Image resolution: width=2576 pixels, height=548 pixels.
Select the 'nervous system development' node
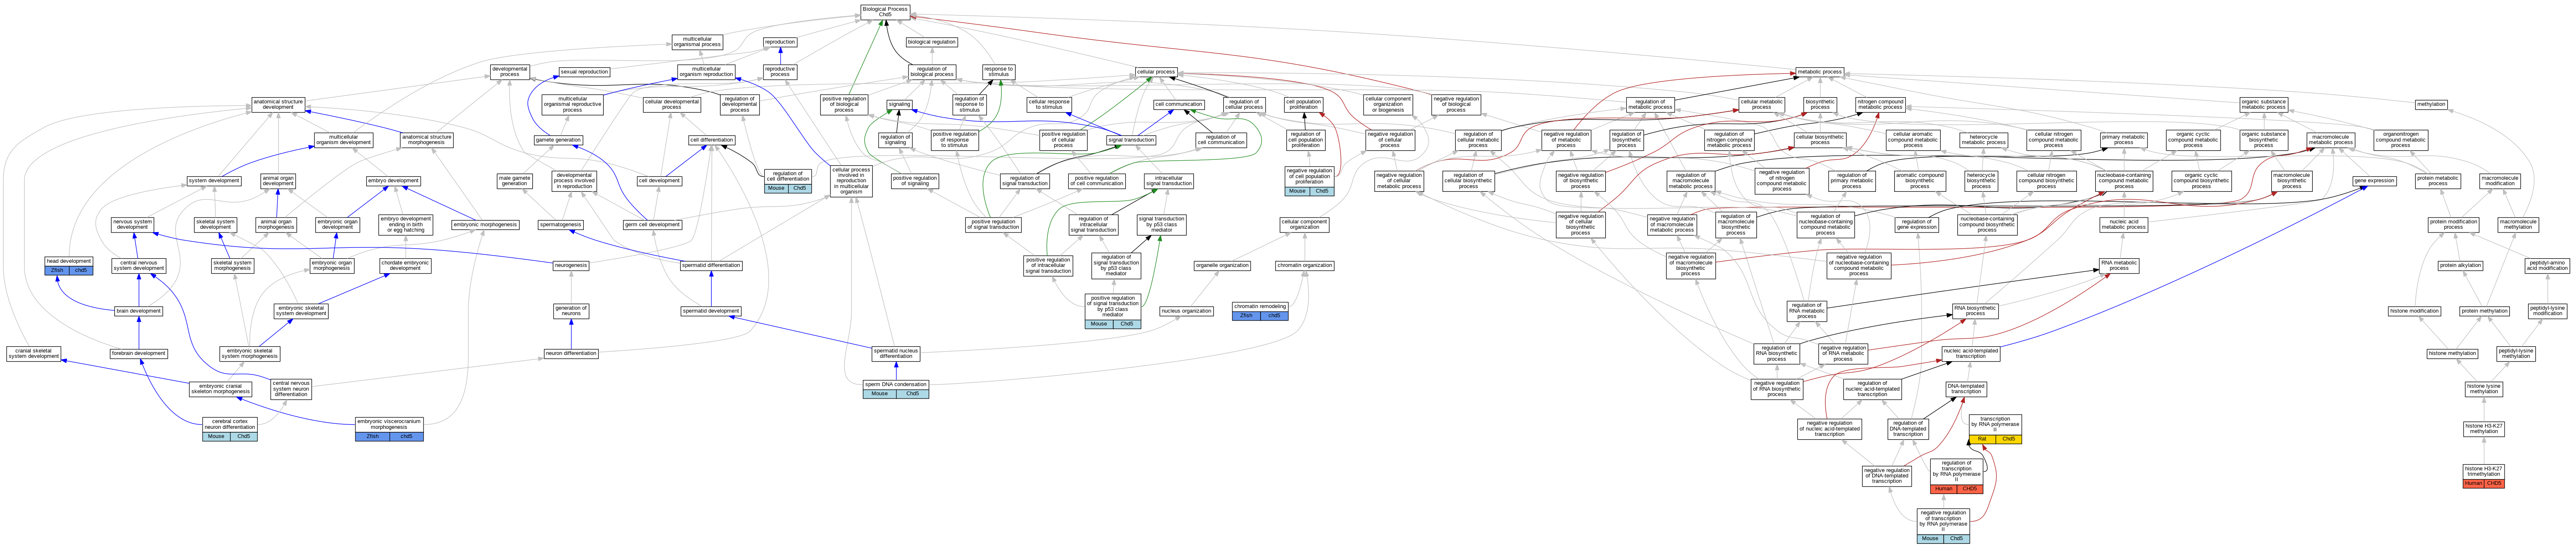[x=132, y=225]
